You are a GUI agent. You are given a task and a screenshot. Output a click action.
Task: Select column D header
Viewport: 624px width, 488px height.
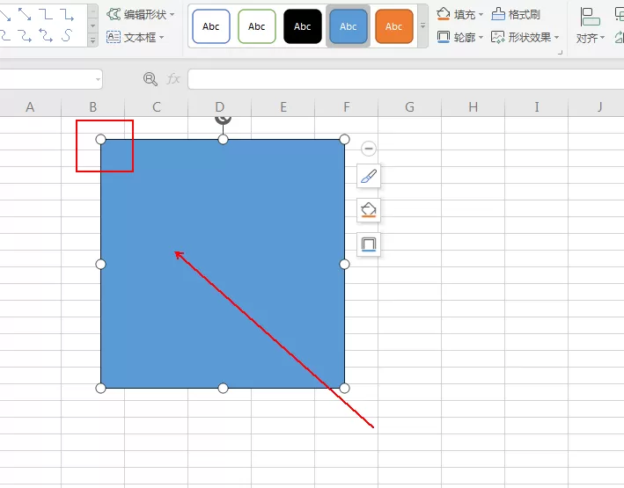[x=220, y=107]
